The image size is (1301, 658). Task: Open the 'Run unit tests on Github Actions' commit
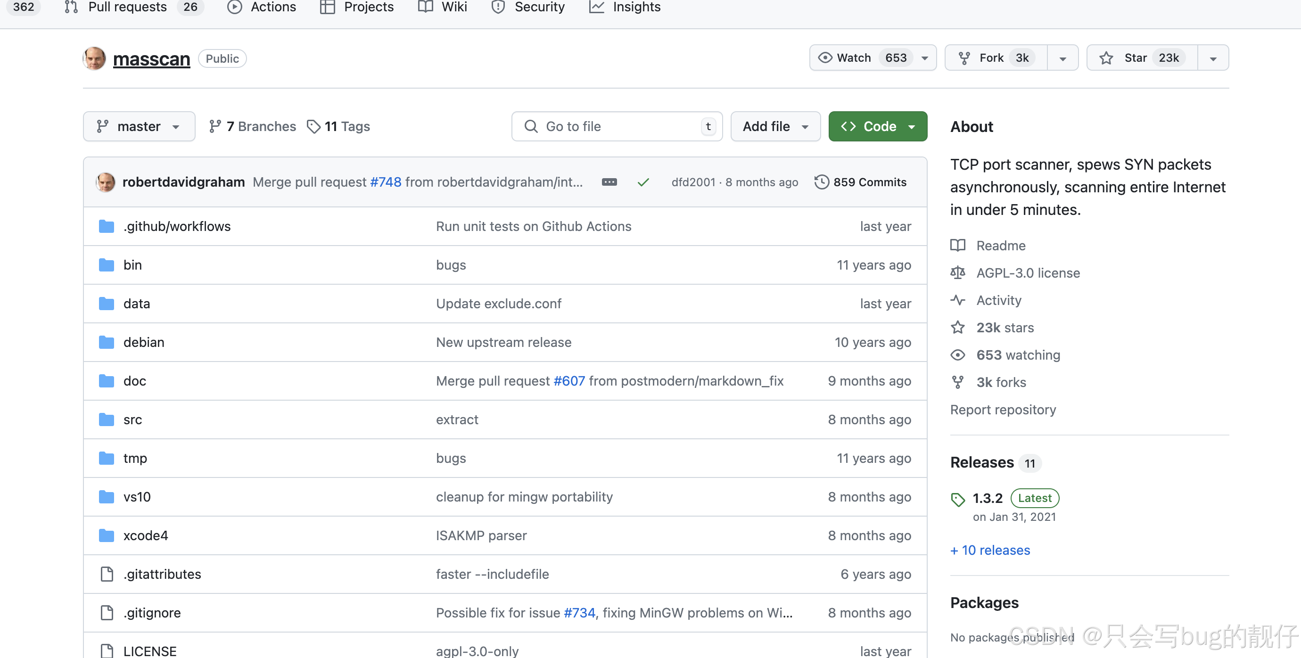pos(533,226)
